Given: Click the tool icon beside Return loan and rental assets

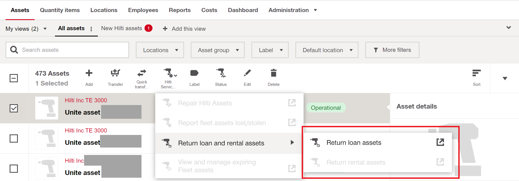Looking at the screenshot, I should [x=166, y=143].
